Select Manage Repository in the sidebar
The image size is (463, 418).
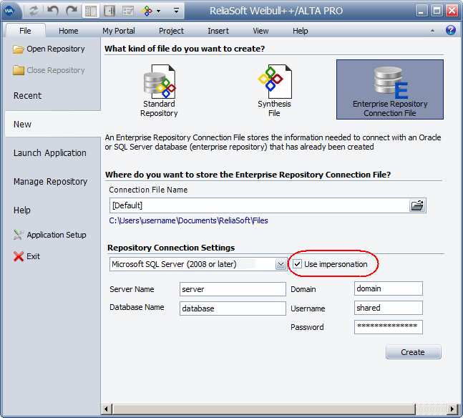click(50, 181)
